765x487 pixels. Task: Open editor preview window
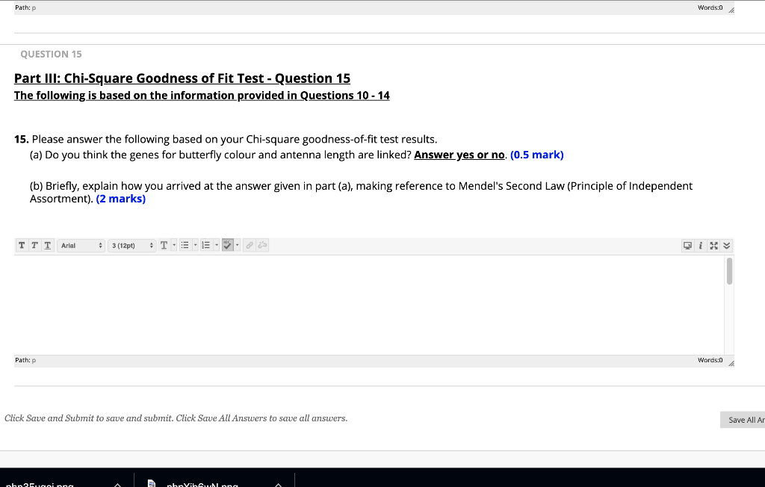(687, 245)
